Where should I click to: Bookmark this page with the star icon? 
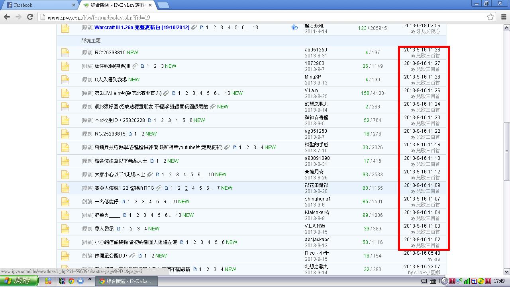point(490,17)
